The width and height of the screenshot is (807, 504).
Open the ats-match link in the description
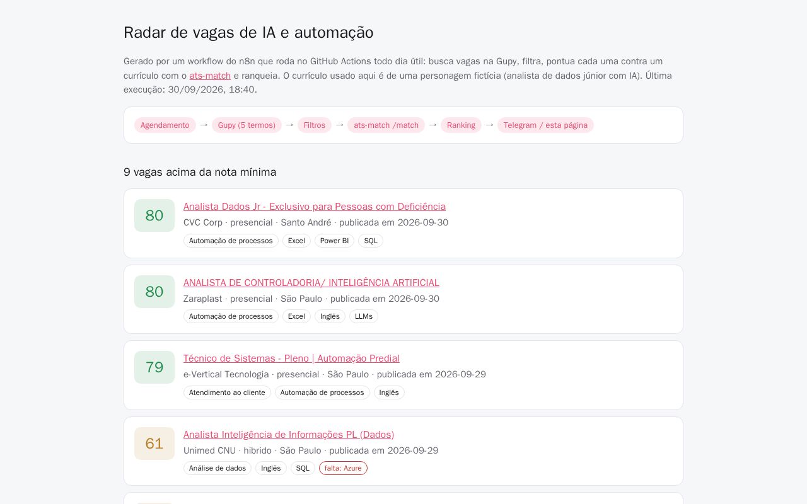pos(210,76)
